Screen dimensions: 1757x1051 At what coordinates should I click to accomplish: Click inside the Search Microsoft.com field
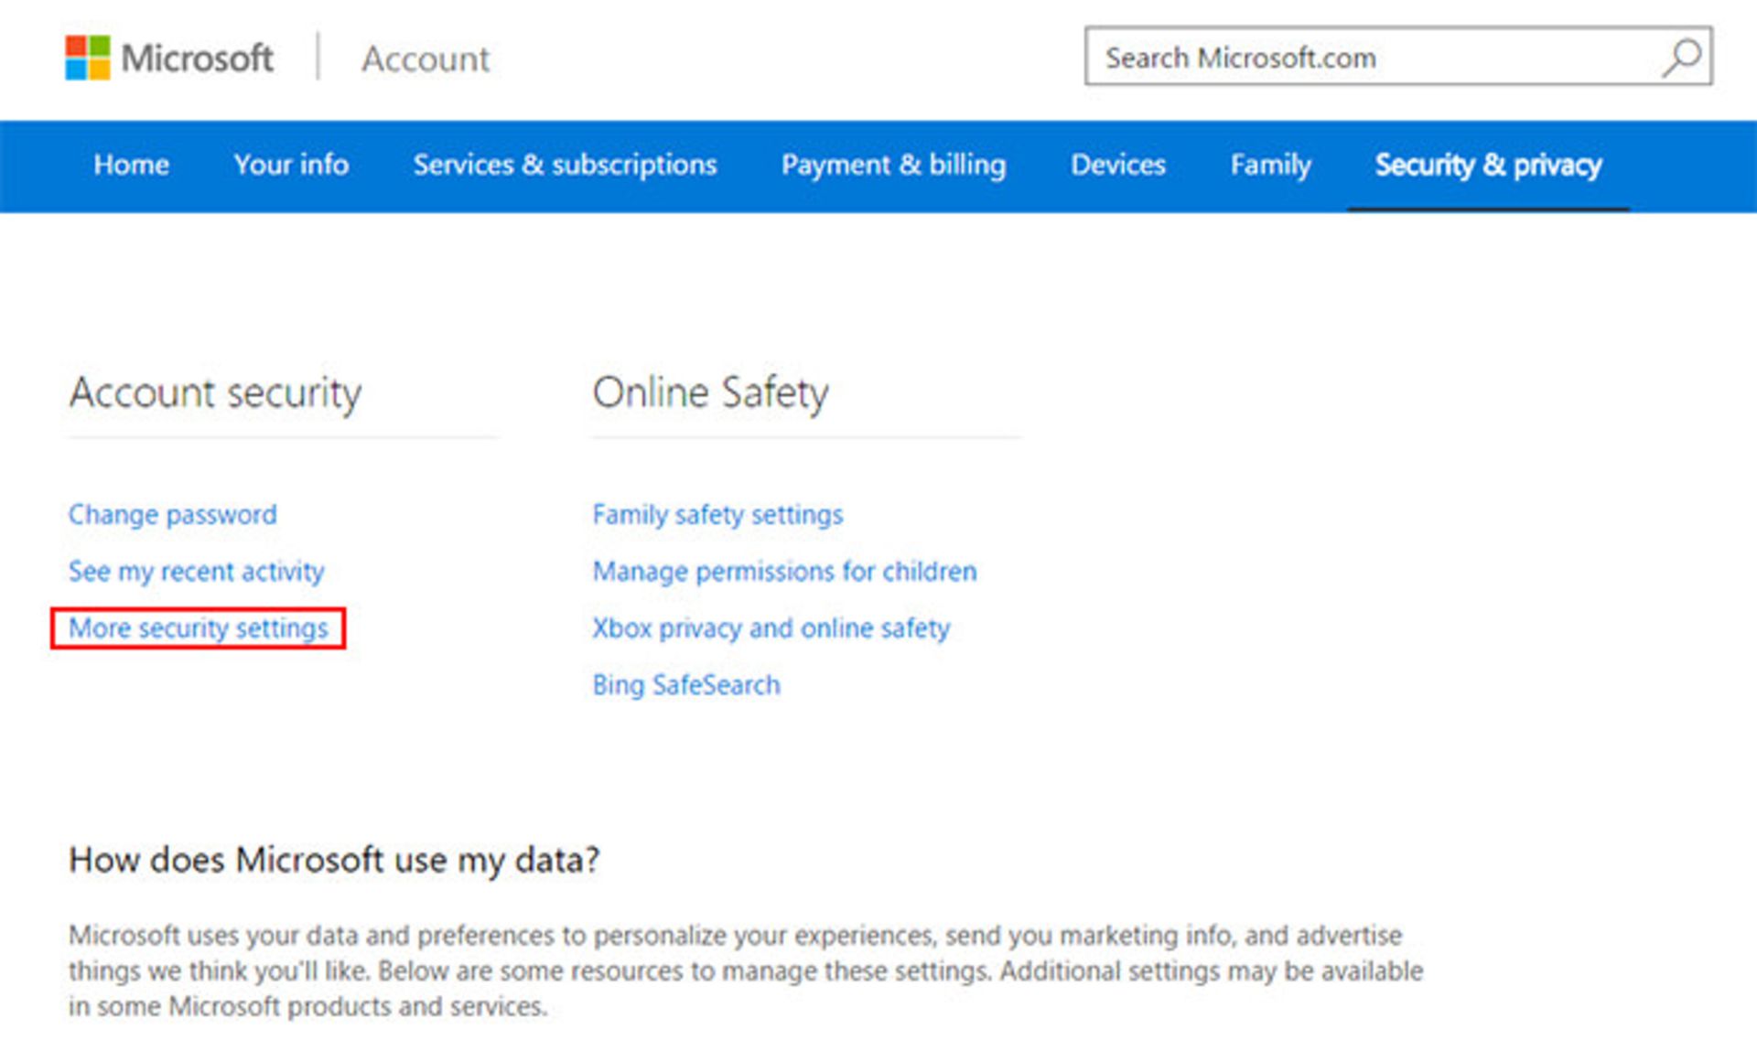pyautogui.click(x=1327, y=57)
